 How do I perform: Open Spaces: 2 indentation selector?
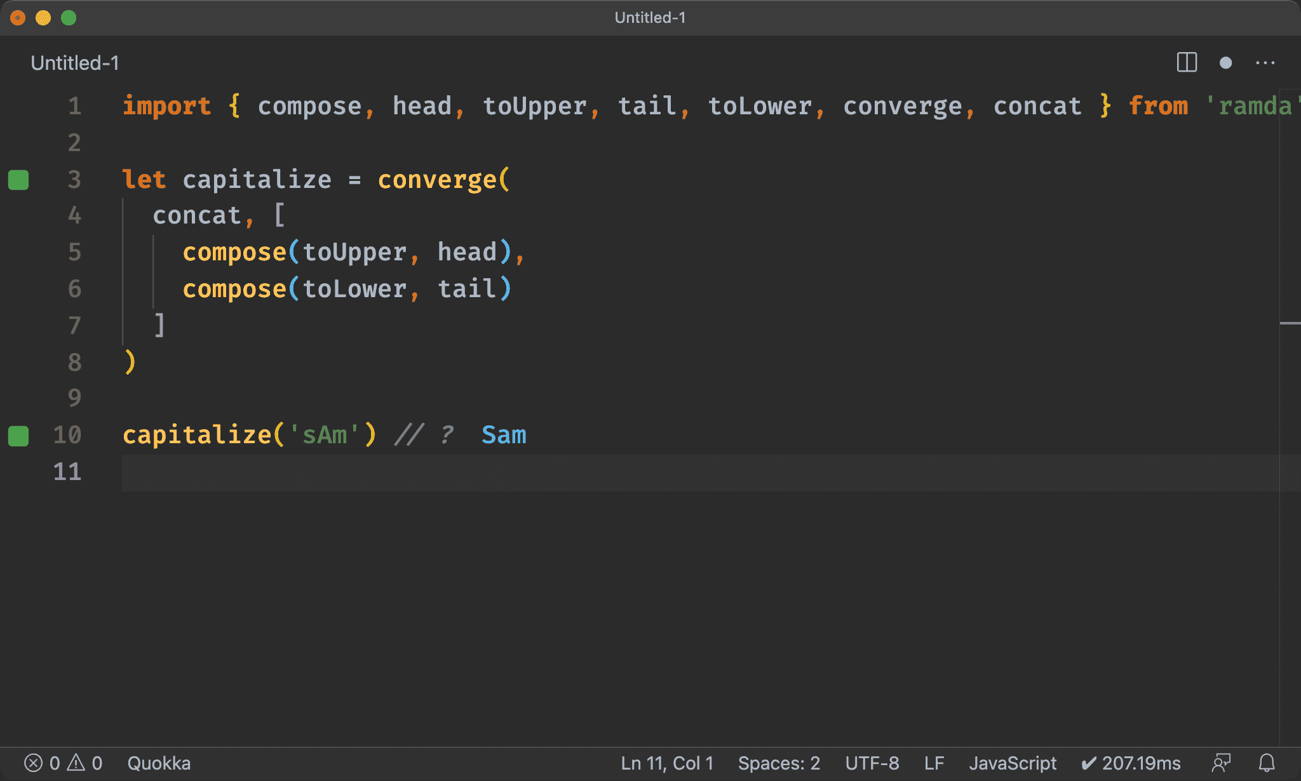779,763
